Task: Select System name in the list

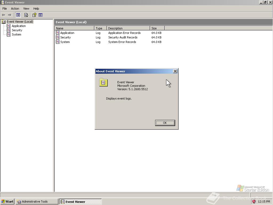Action: tap(65, 42)
